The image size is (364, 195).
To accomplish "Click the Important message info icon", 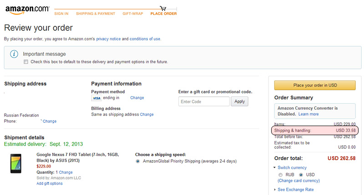I will click(x=14, y=54).
